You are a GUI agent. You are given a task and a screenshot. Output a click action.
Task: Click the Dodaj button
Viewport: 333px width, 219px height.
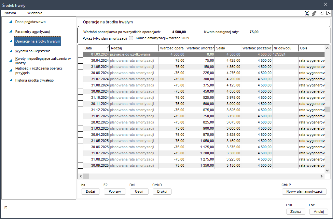[x=90, y=191]
